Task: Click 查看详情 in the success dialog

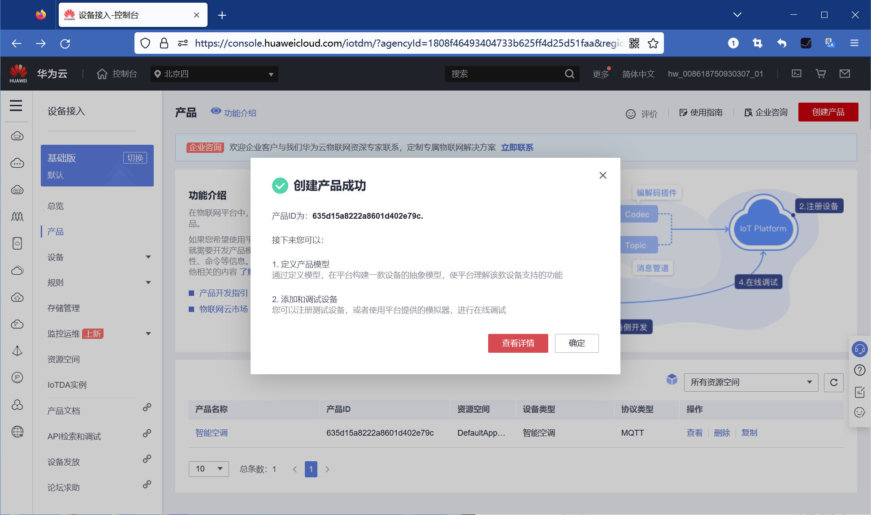Action: (518, 343)
